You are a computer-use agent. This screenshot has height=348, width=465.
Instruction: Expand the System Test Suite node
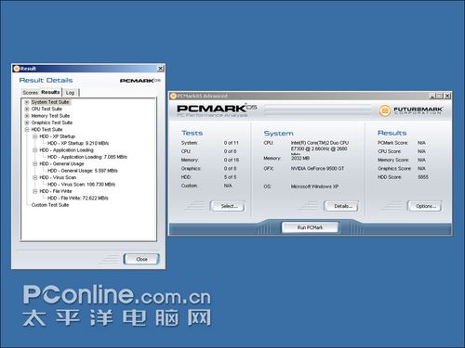27,102
